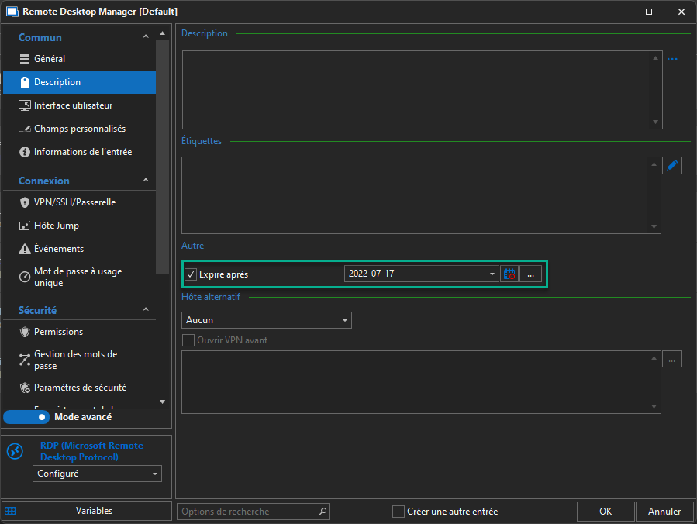Click the Annuler button

664,512
